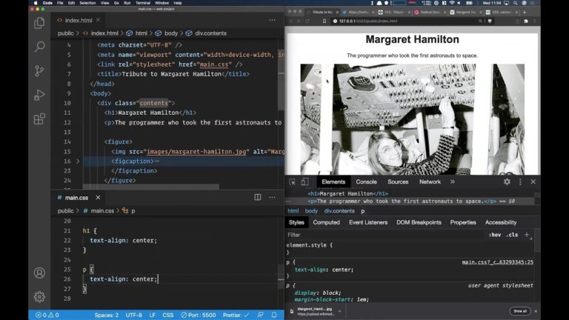Viewport: 569px width, 320px height.
Task: Click public folder in main.css breadcrumb
Action: (x=65, y=210)
